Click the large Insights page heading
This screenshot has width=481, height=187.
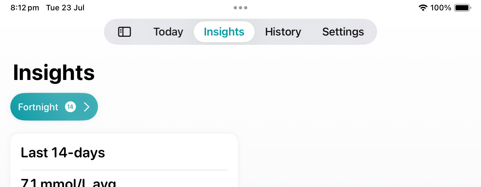(x=54, y=73)
